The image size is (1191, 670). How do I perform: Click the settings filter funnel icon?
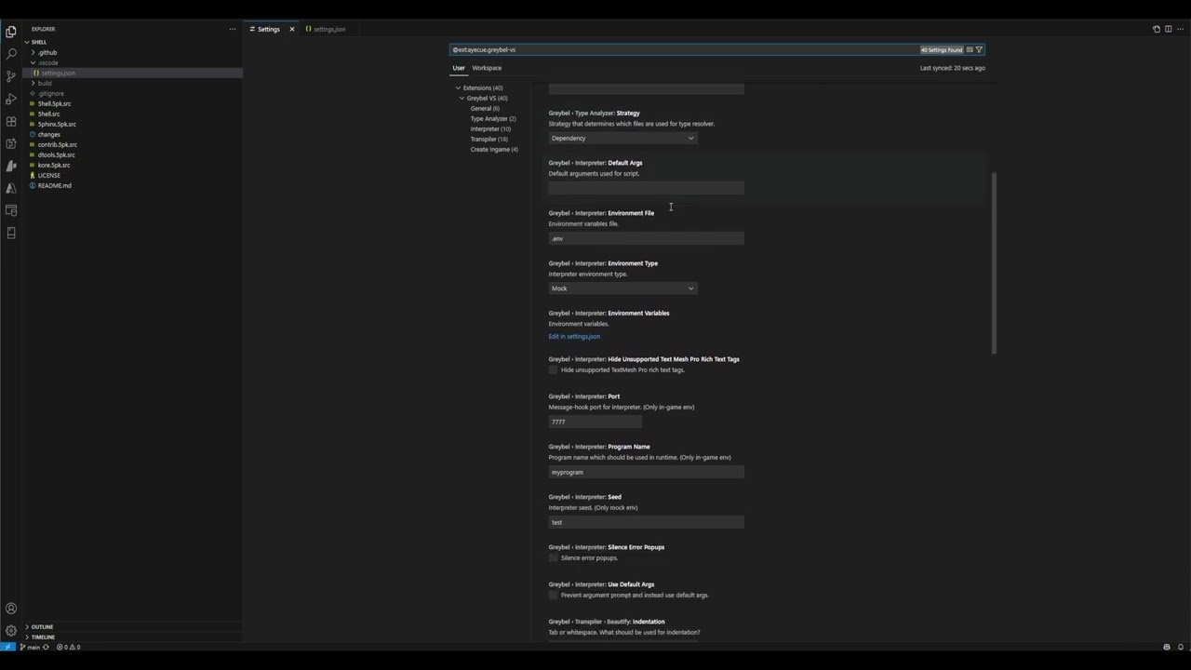979,49
